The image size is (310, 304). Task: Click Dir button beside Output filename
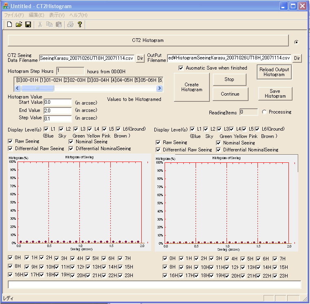click(x=297, y=58)
